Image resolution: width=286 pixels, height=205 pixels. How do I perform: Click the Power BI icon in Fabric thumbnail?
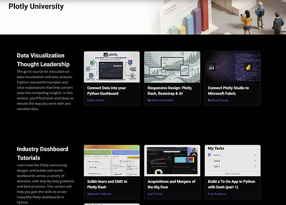(x=248, y=67)
